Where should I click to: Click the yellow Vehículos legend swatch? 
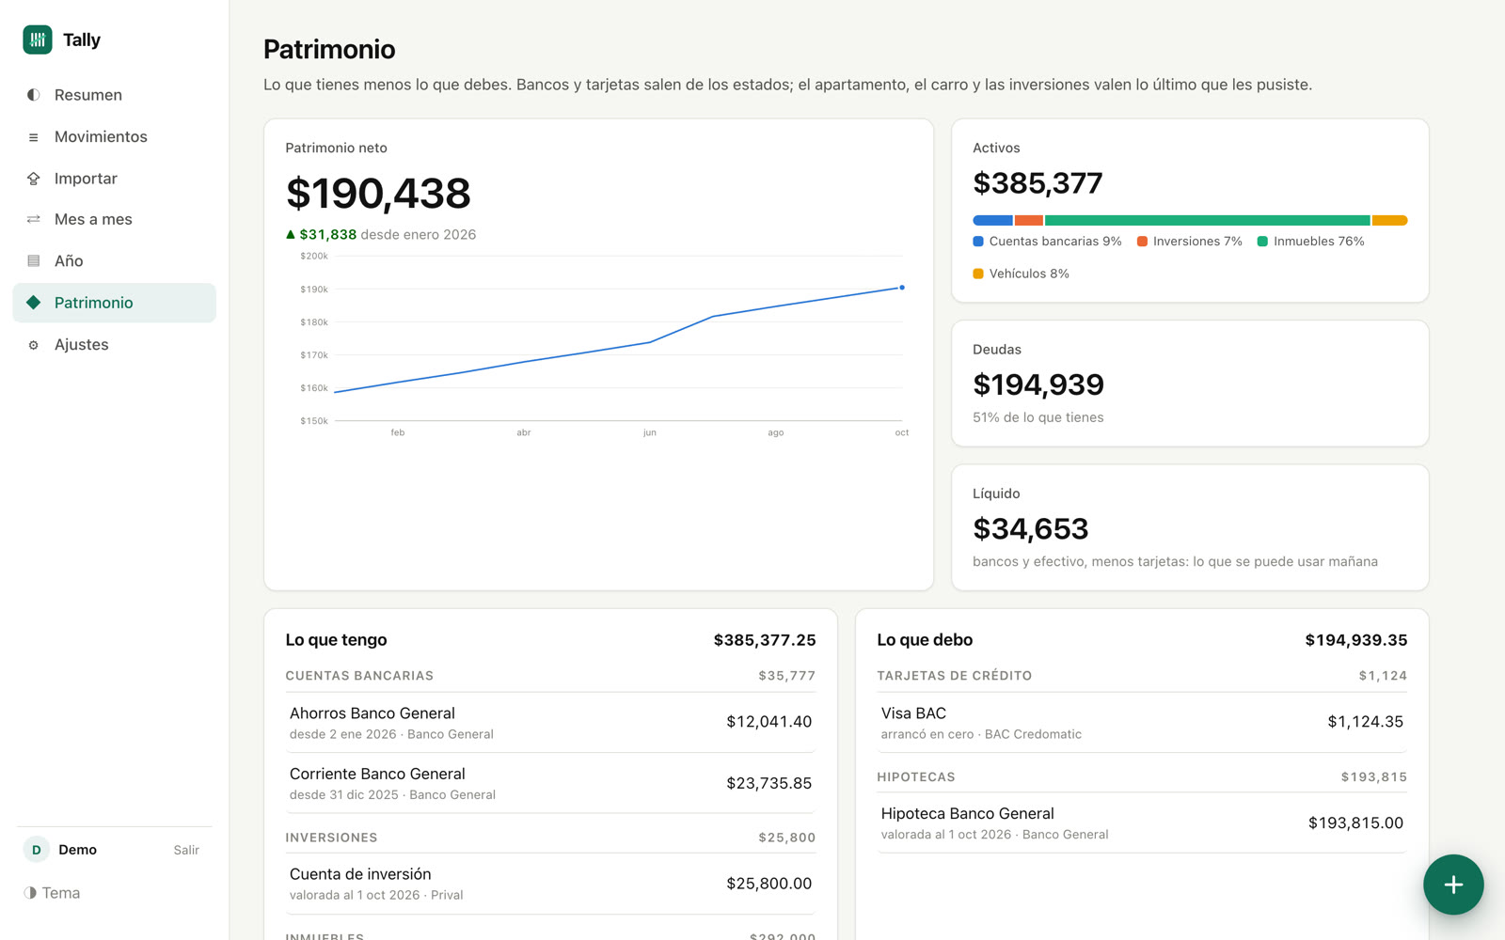point(978,274)
